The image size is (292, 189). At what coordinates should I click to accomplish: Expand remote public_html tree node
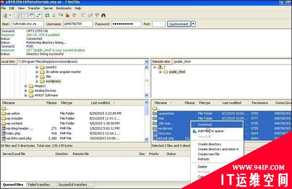coord(160,72)
